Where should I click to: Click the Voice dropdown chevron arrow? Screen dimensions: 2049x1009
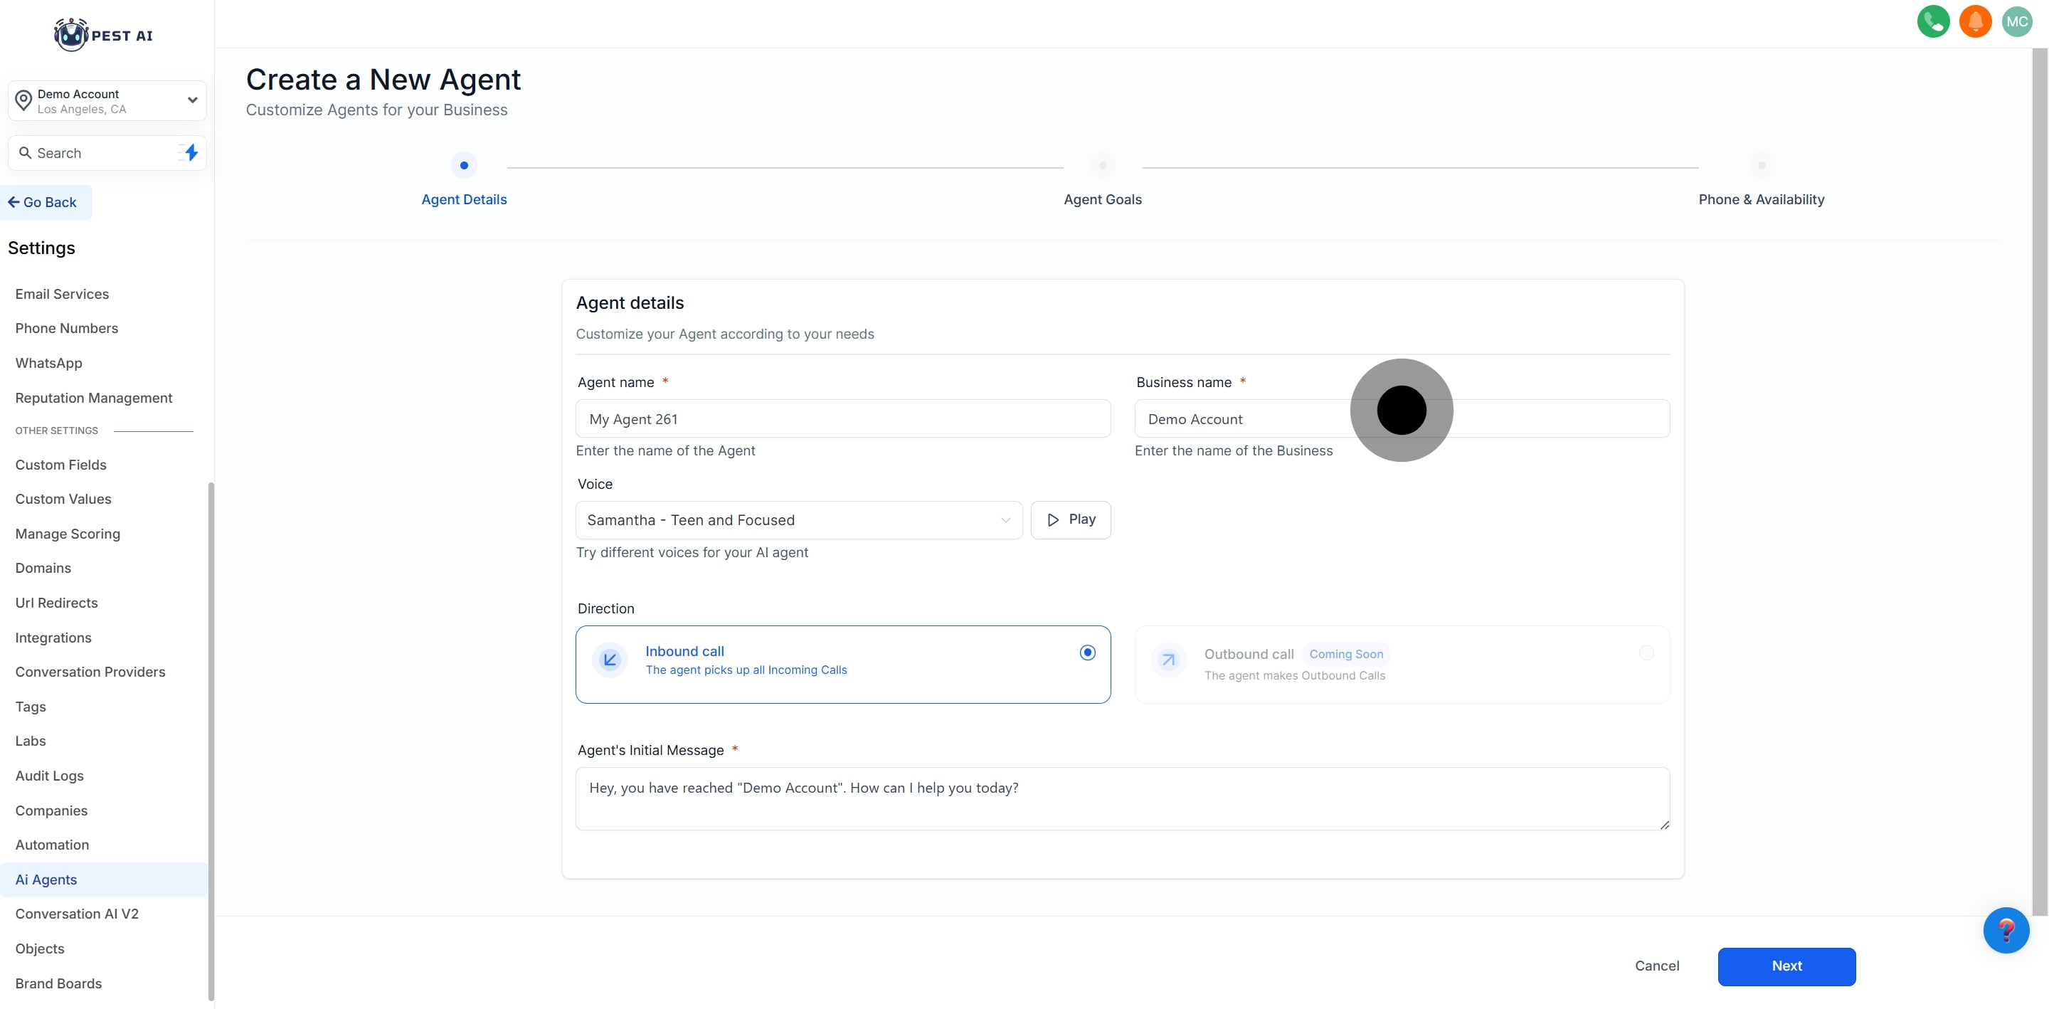(1005, 519)
